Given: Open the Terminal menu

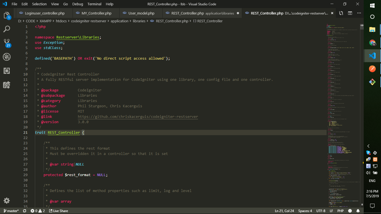Looking at the screenshot, I should [94, 4].
